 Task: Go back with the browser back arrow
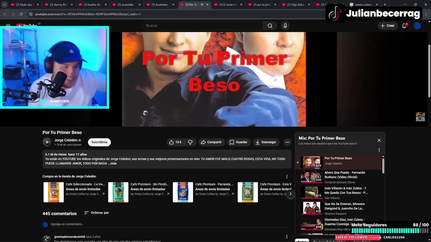point(5,14)
